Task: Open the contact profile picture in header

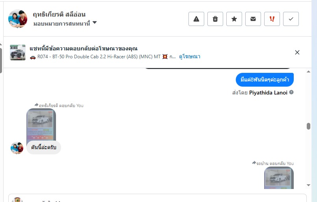Action: point(18,19)
